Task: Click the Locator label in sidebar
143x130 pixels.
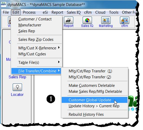Action: tap(17, 95)
